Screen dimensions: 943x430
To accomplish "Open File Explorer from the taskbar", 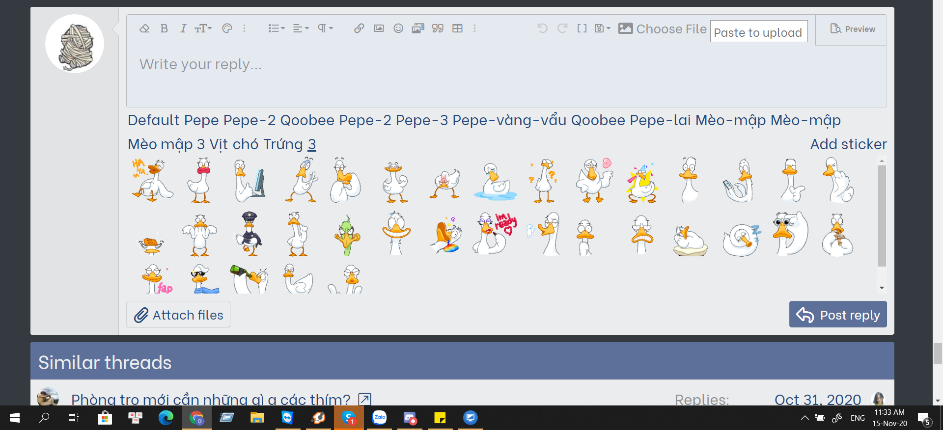I will [257, 418].
